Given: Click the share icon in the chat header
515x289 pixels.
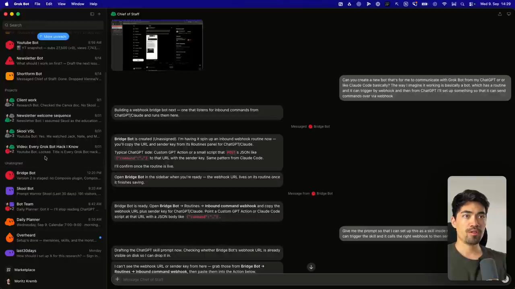Looking at the screenshot, I should [500, 14].
